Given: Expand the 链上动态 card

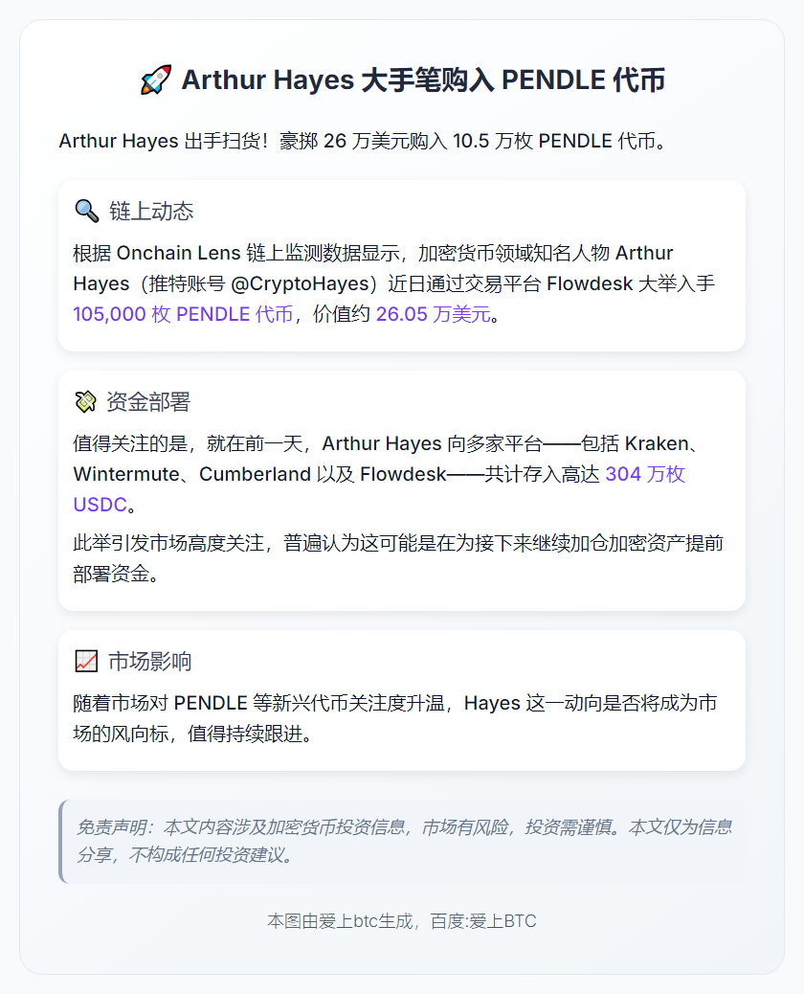Looking at the screenshot, I should coord(402,265).
